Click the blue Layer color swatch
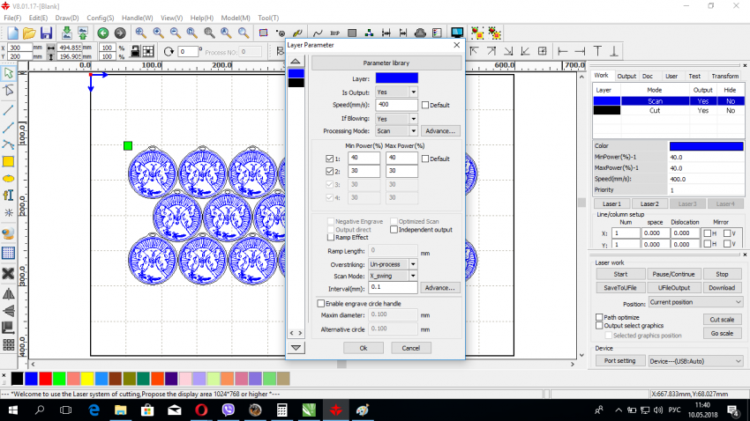The image size is (750, 421). 396,78
